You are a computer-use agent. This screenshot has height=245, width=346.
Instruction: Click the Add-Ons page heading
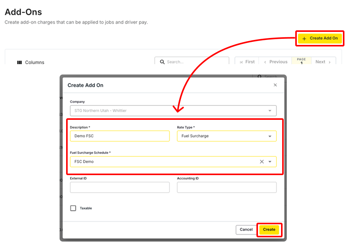(x=23, y=12)
